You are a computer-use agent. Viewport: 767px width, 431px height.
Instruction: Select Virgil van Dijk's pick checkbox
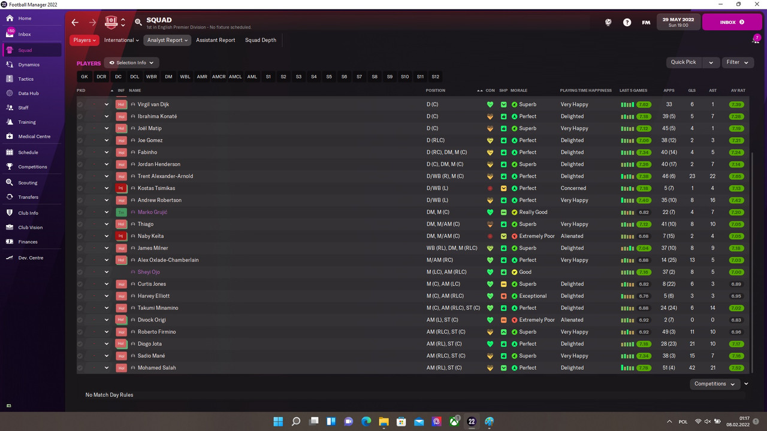click(x=80, y=104)
